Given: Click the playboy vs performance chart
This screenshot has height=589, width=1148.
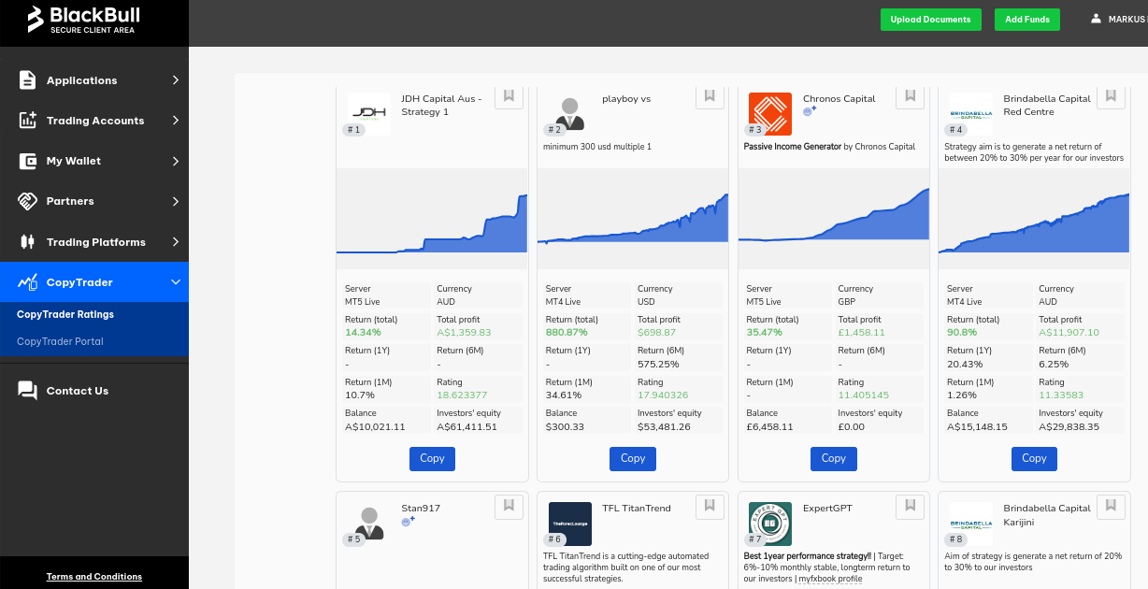Looking at the screenshot, I should point(633,219).
